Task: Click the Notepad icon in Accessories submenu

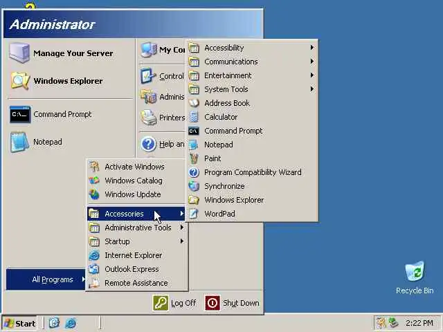Action: 194,145
